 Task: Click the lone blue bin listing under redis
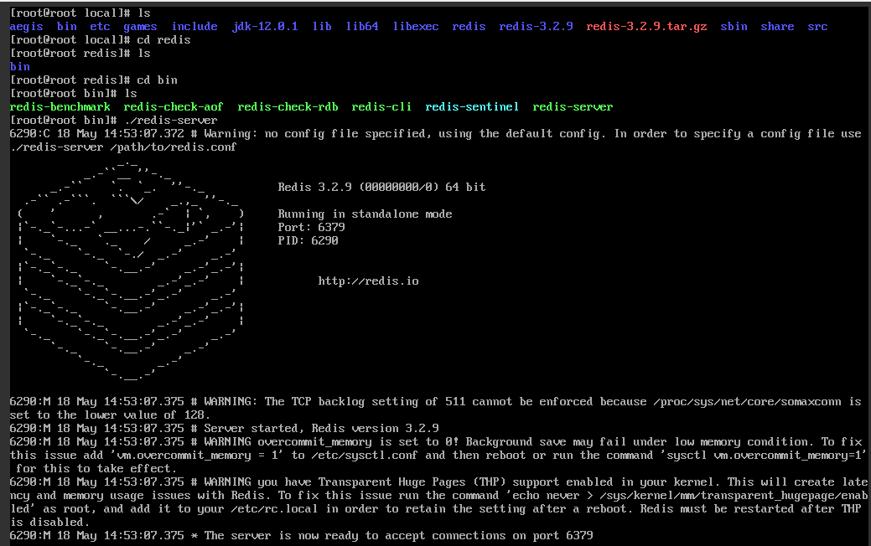pyautogui.click(x=20, y=67)
